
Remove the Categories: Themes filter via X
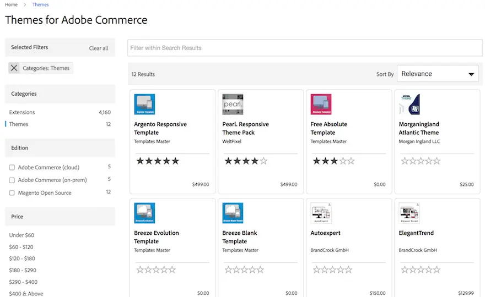click(x=14, y=68)
